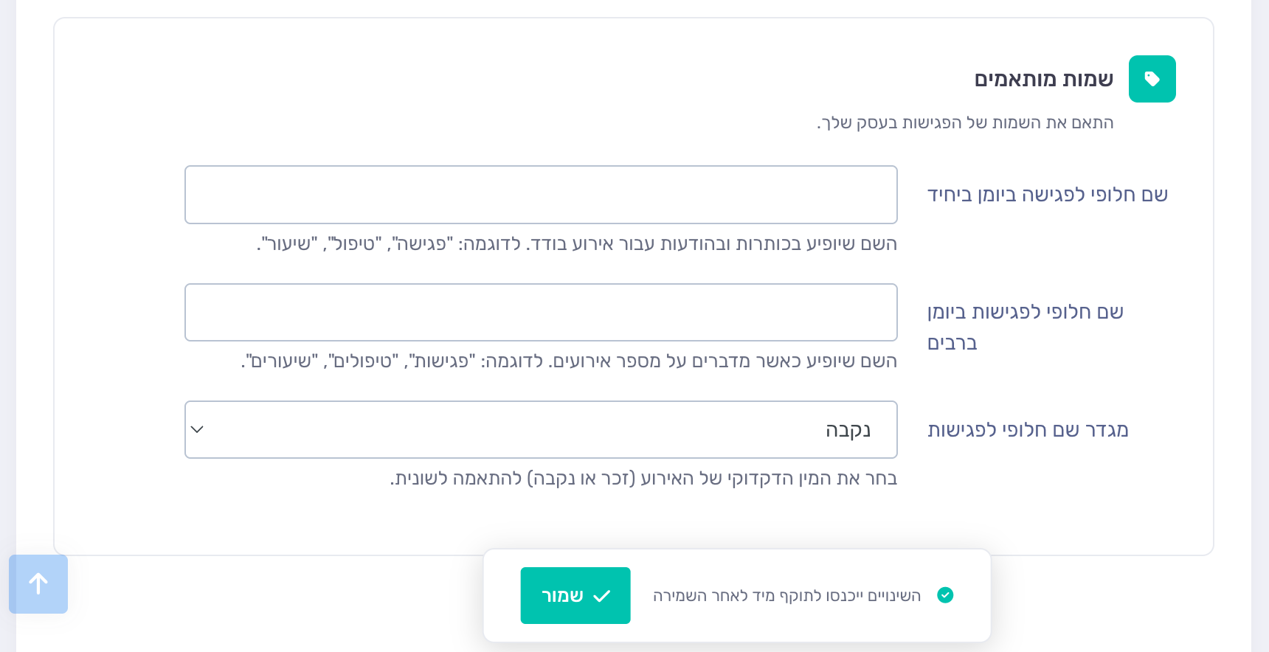Click the שמור button
The width and height of the screenshot is (1269, 652).
pyautogui.click(x=575, y=595)
